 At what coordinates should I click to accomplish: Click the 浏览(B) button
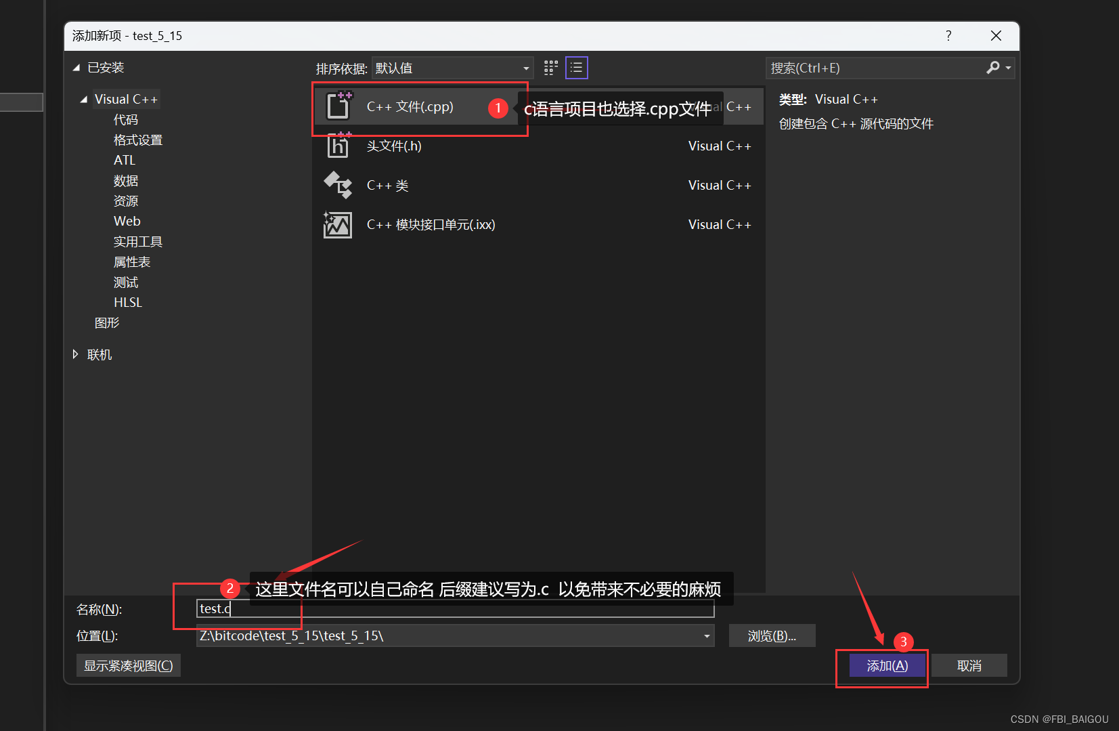pos(772,635)
